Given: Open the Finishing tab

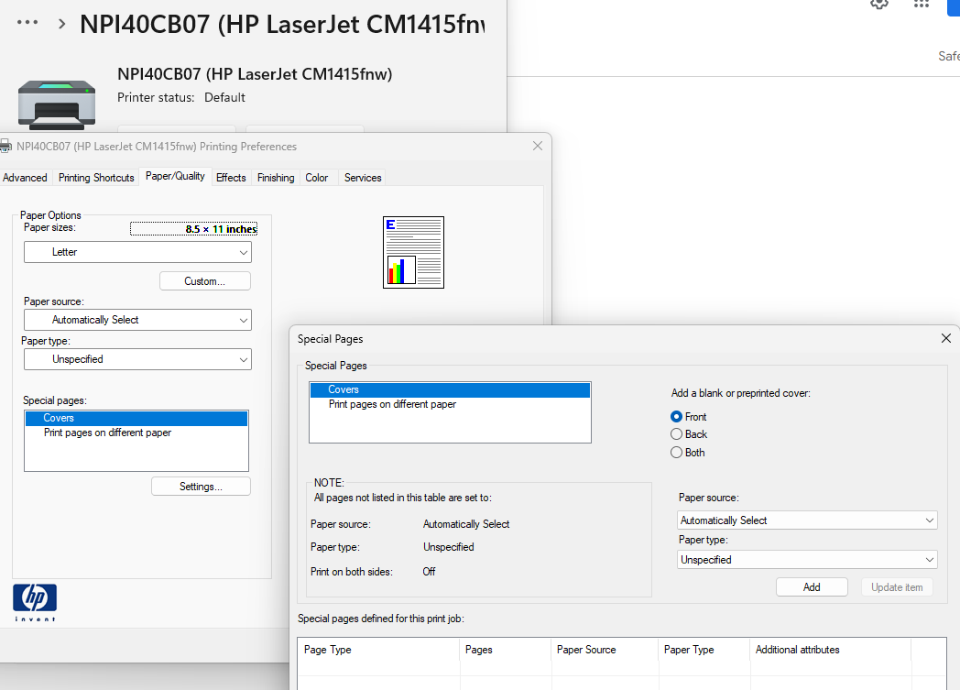Looking at the screenshot, I should click(276, 178).
